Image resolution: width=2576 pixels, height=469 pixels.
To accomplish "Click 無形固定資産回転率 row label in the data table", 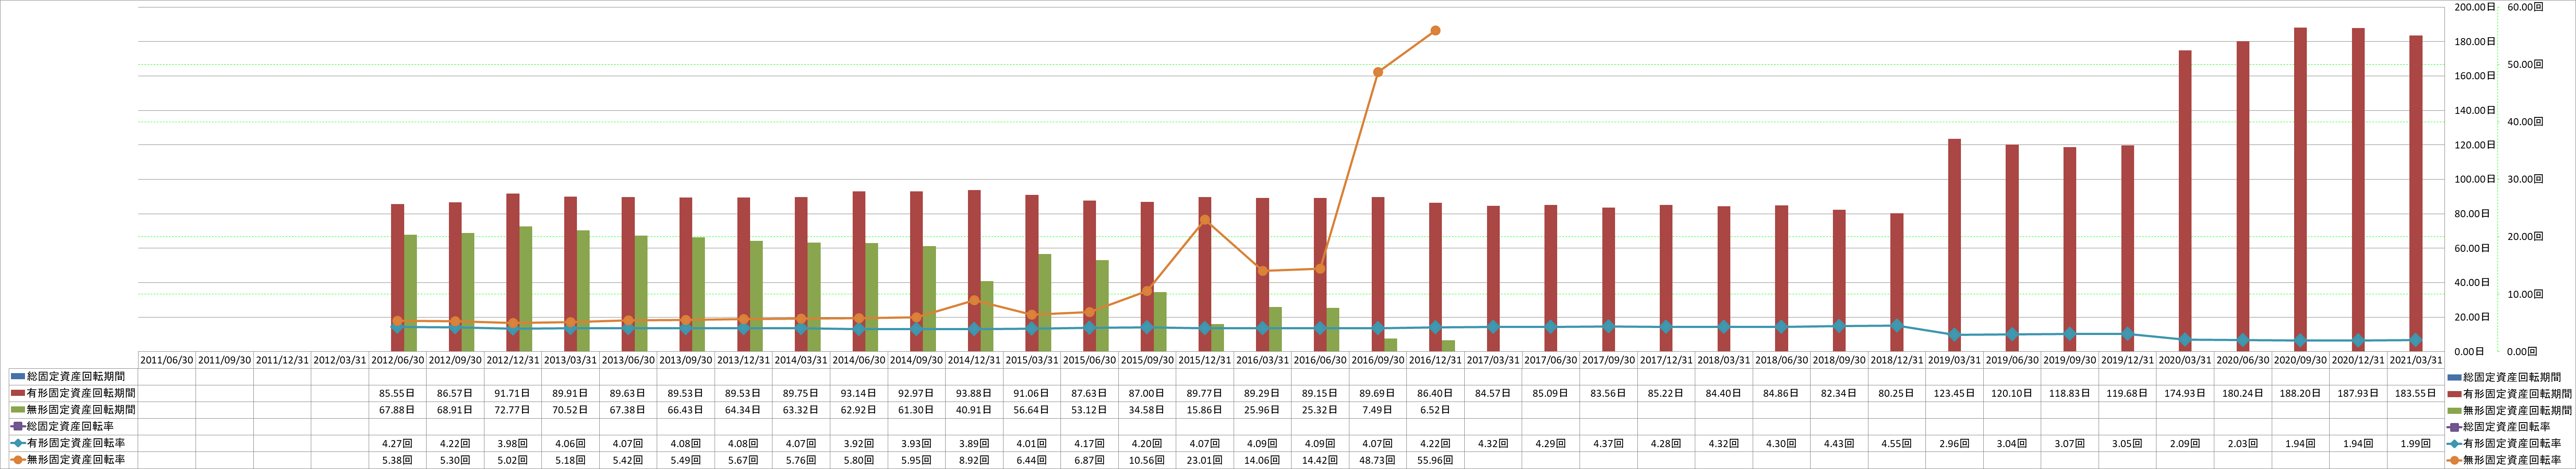I will (x=76, y=460).
